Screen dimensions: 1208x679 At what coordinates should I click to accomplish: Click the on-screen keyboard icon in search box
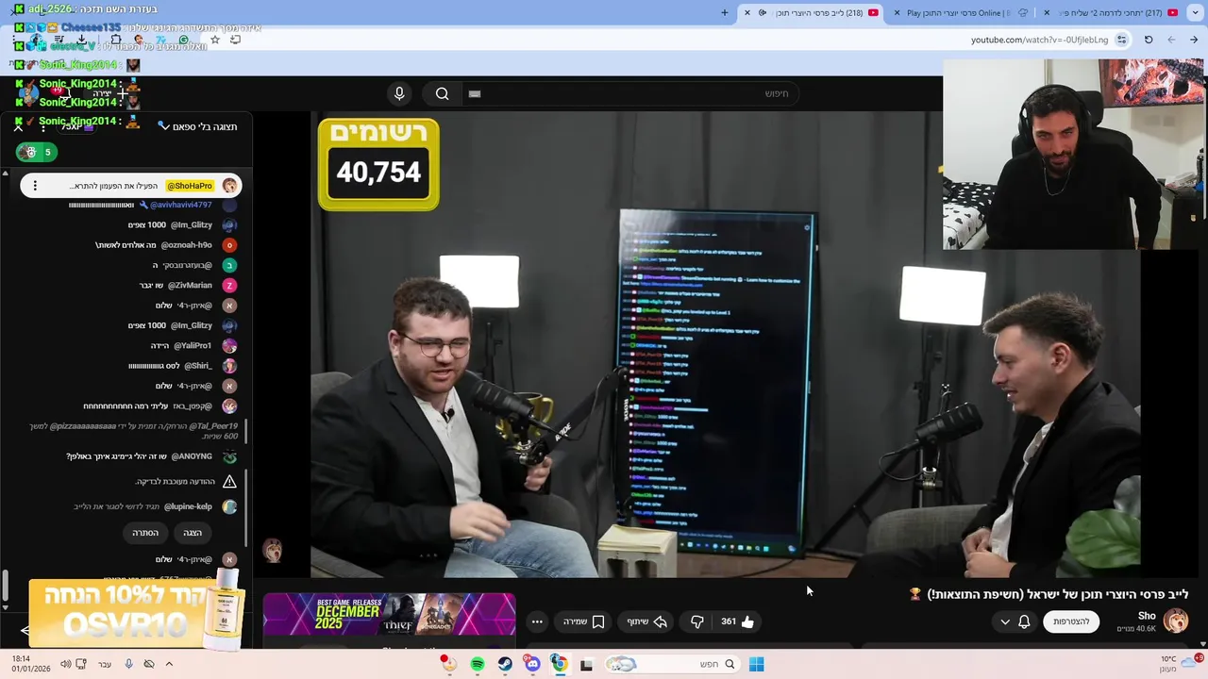pyautogui.click(x=475, y=93)
